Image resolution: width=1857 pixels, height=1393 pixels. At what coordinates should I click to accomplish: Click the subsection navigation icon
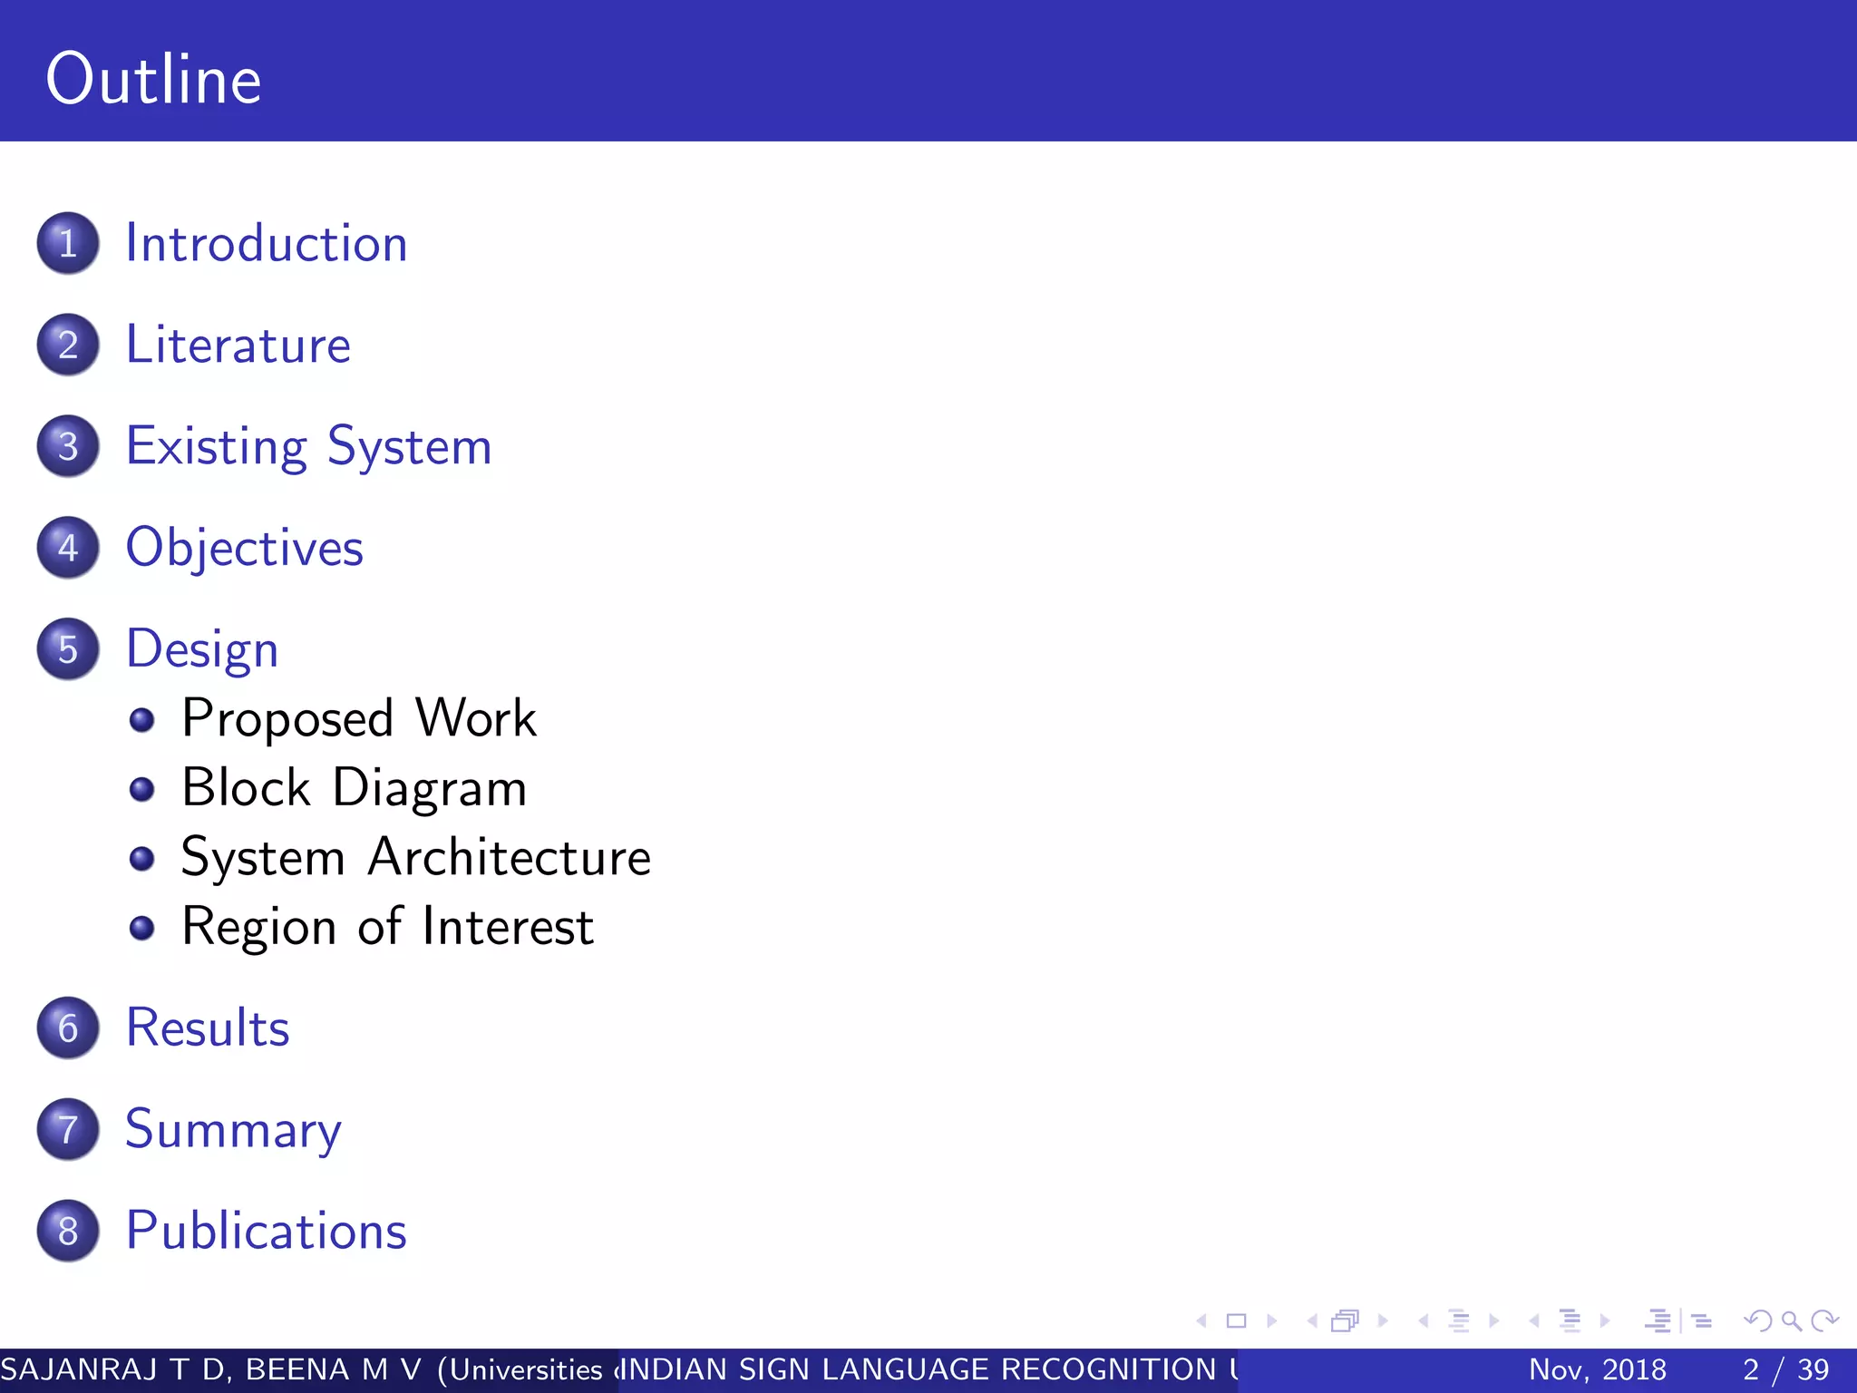(x=1459, y=1321)
